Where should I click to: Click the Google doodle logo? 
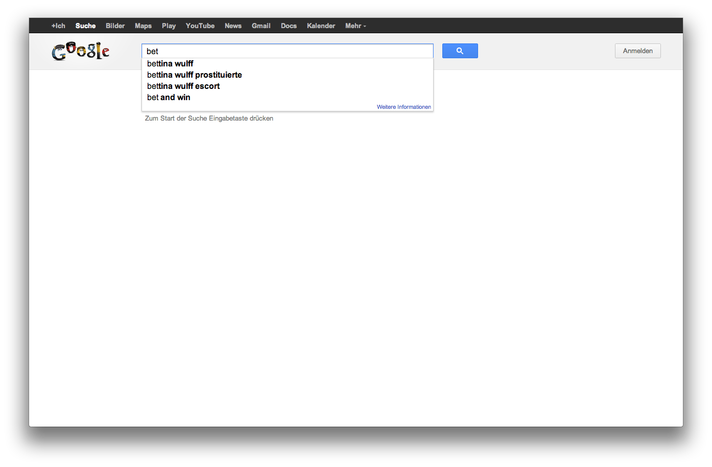81,51
